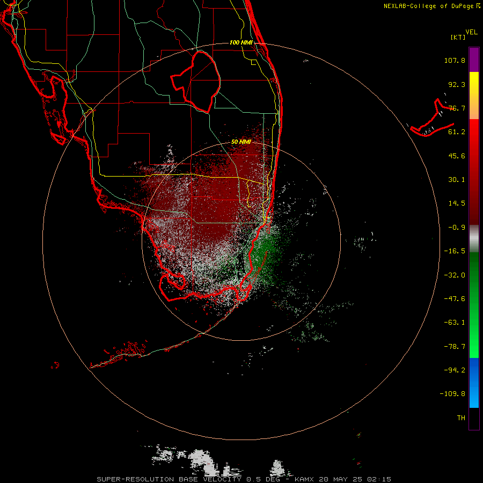483x483 pixels.
Task: Click the 50 NMI range ring label
Action: pyautogui.click(x=241, y=142)
